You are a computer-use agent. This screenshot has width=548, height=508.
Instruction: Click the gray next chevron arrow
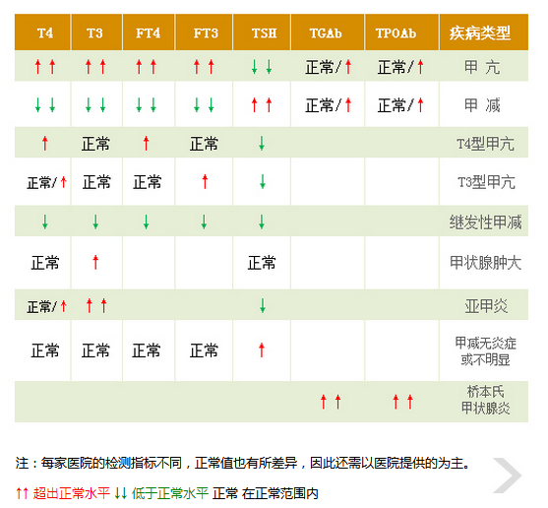point(508,476)
